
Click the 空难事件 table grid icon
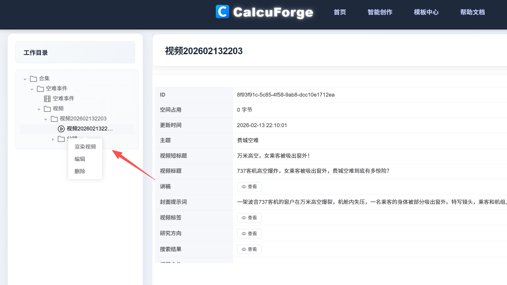(x=47, y=99)
